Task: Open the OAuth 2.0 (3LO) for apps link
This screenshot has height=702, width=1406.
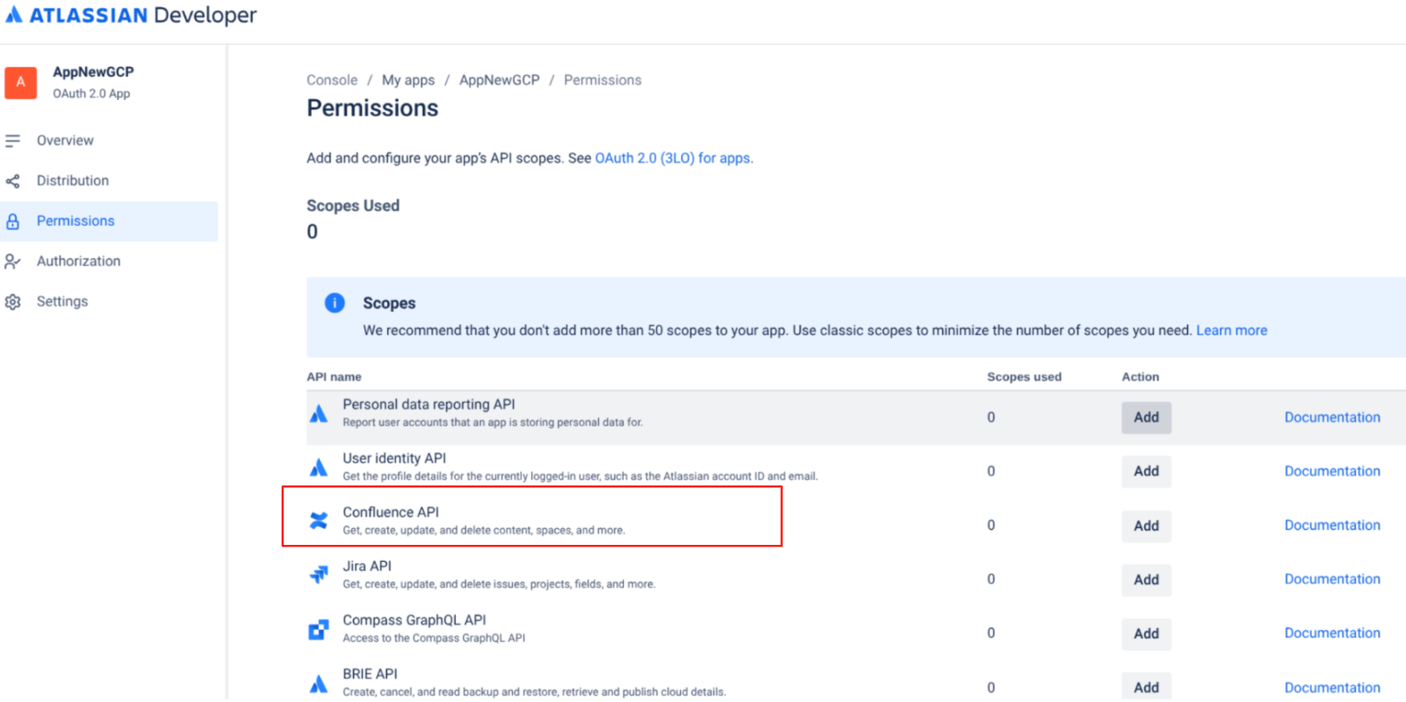Action: (x=673, y=158)
